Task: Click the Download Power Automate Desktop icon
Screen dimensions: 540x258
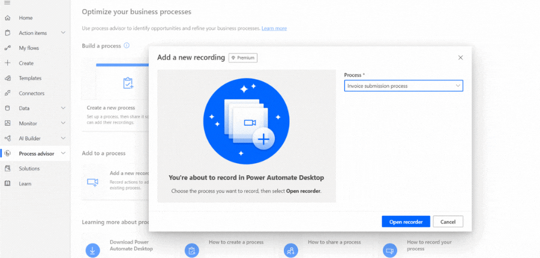Action: pos(92,250)
